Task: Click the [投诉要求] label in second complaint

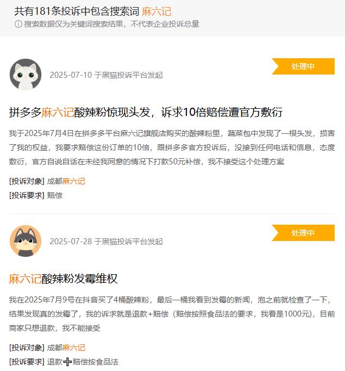Action: [27, 362]
